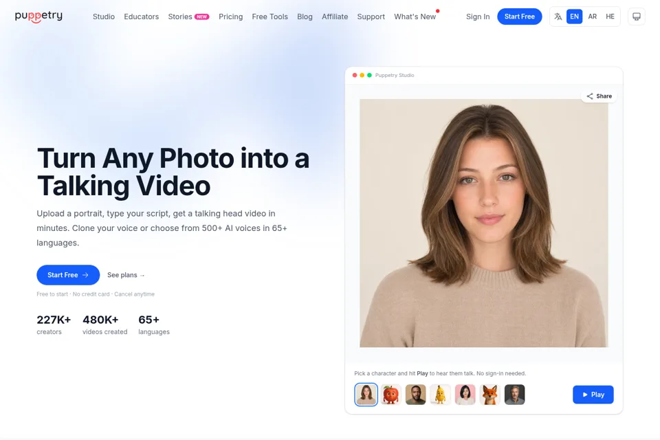
Task: Click the large portrait preview image
Action: pyautogui.click(x=483, y=223)
